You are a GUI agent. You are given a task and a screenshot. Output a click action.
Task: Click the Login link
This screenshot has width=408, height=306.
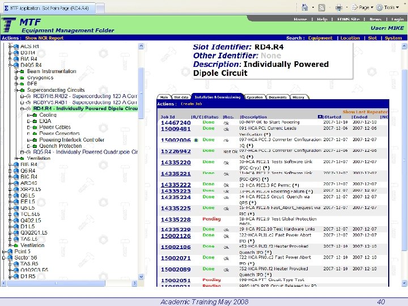pyautogui.click(x=397, y=19)
